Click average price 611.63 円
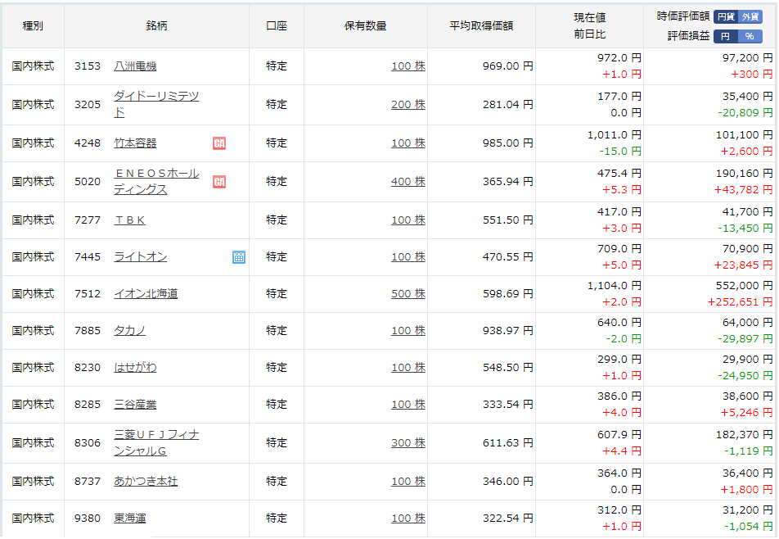Viewport: 779px width, 539px height. coord(507,442)
